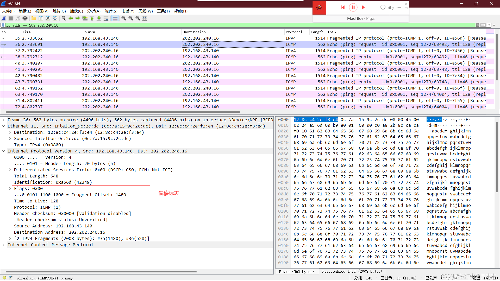Click the find packet magnifier icon

pos(64,18)
